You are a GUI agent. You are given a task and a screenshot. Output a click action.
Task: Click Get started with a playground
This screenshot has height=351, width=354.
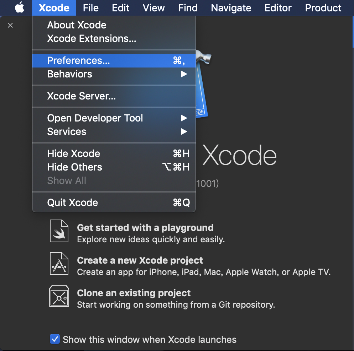pos(145,228)
